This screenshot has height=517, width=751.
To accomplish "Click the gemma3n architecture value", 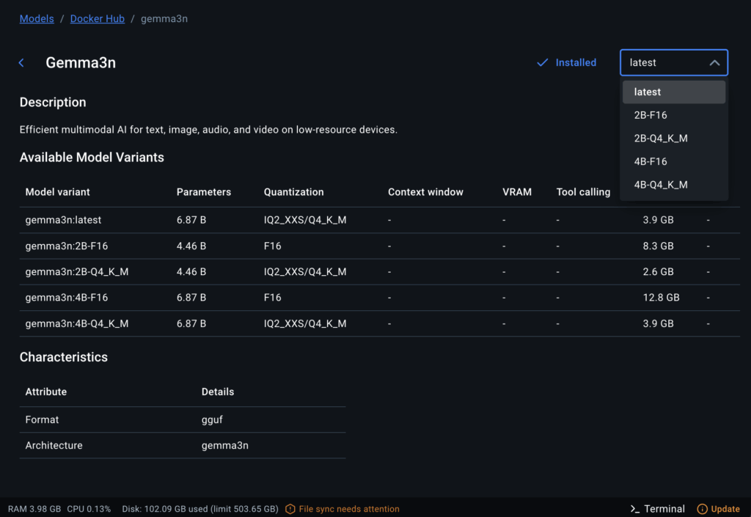I will [x=224, y=446].
